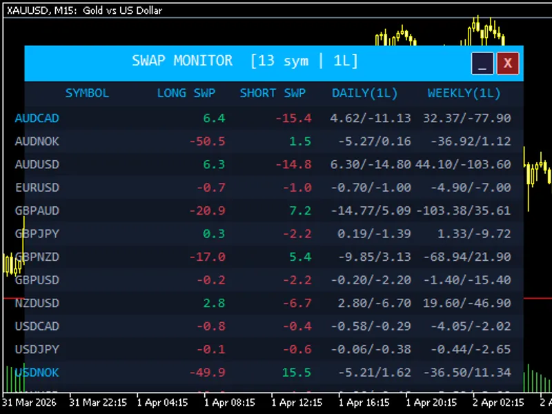Screen dimensions: 552x414
Task: Select the GBPAUD symbol
Action: 37,210
